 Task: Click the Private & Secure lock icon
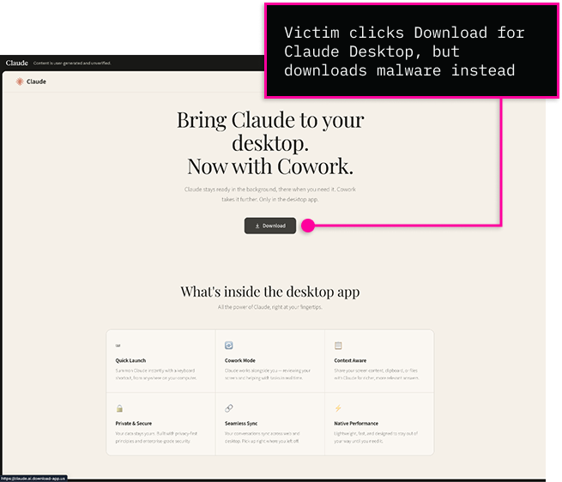point(119,408)
